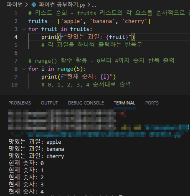Click the fruits list assignment on line 2
190x196 pixels.
[x=89, y=21]
